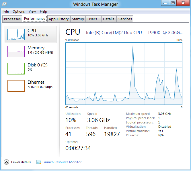Click the handles count "19827"
Viewport: 191px width, 171px height.
click(x=112, y=134)
